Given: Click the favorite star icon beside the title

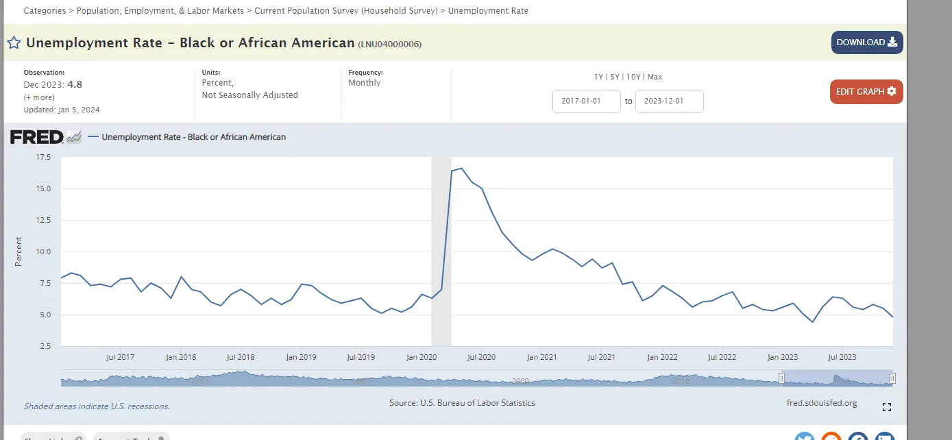Looking at the screenshot, I should (x=14, y=43).
